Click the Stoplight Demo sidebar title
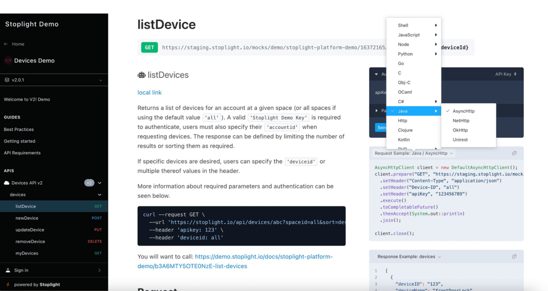 [x=32, y=24]
